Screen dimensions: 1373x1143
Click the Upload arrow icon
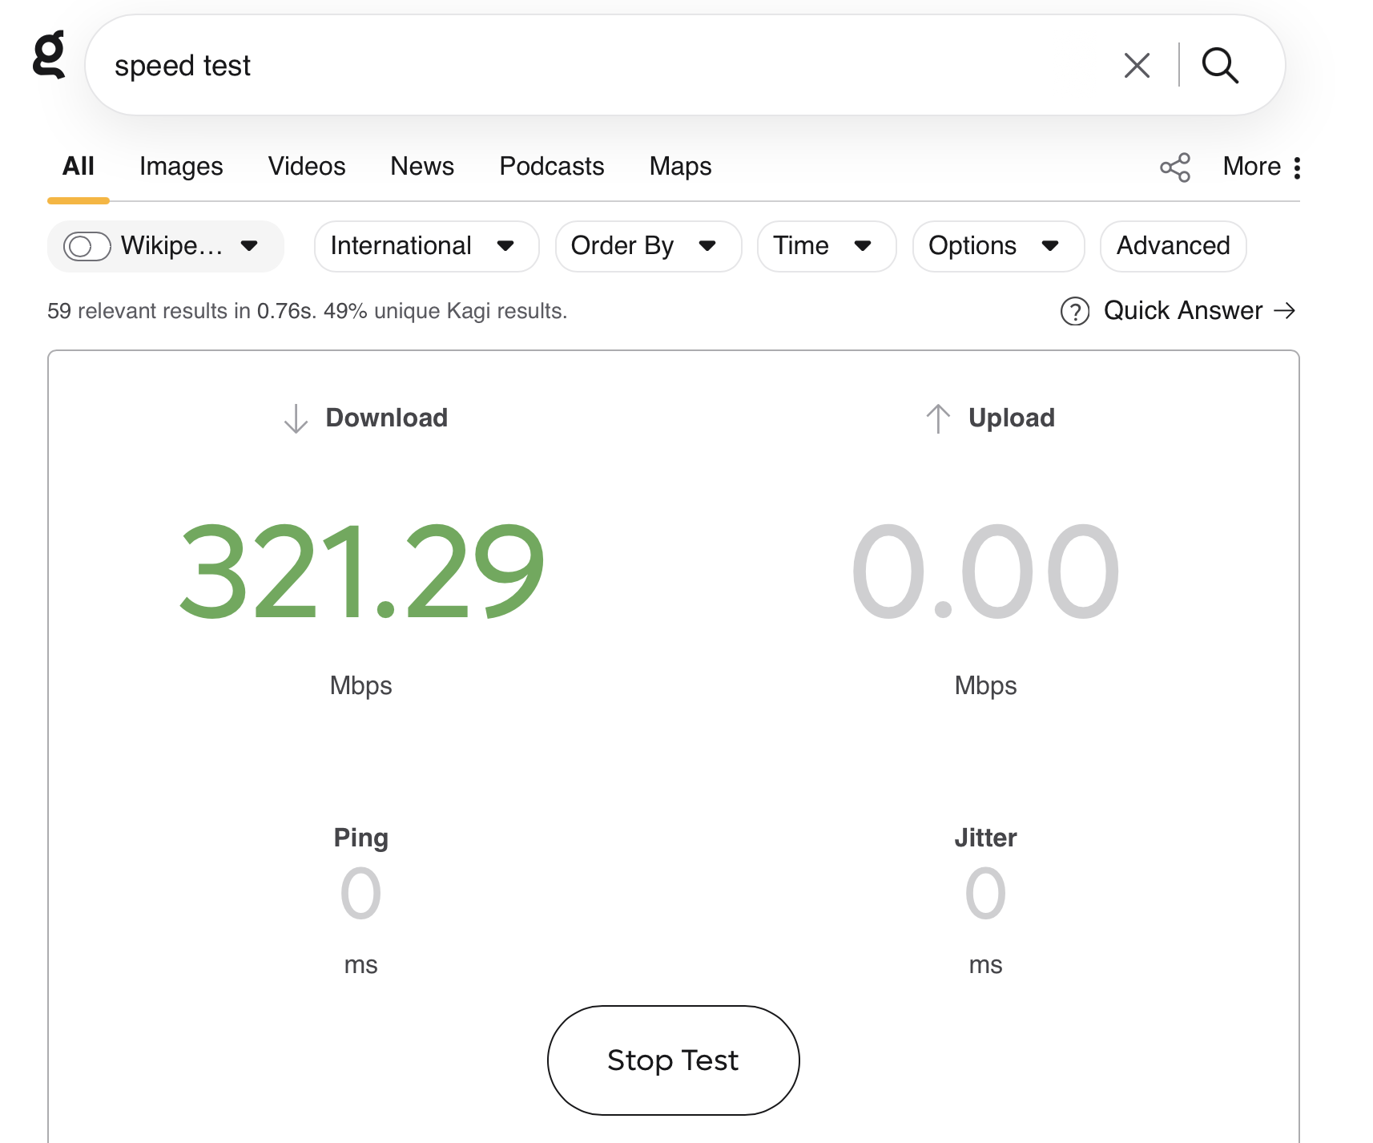pos(937,418)
